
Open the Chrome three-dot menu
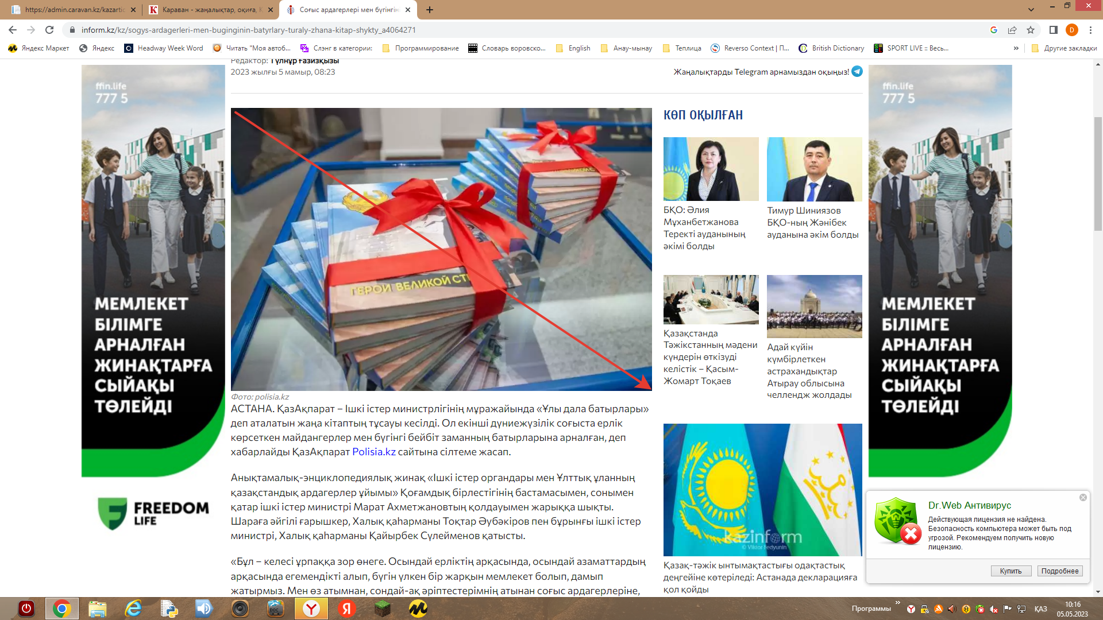point(1090,30)
